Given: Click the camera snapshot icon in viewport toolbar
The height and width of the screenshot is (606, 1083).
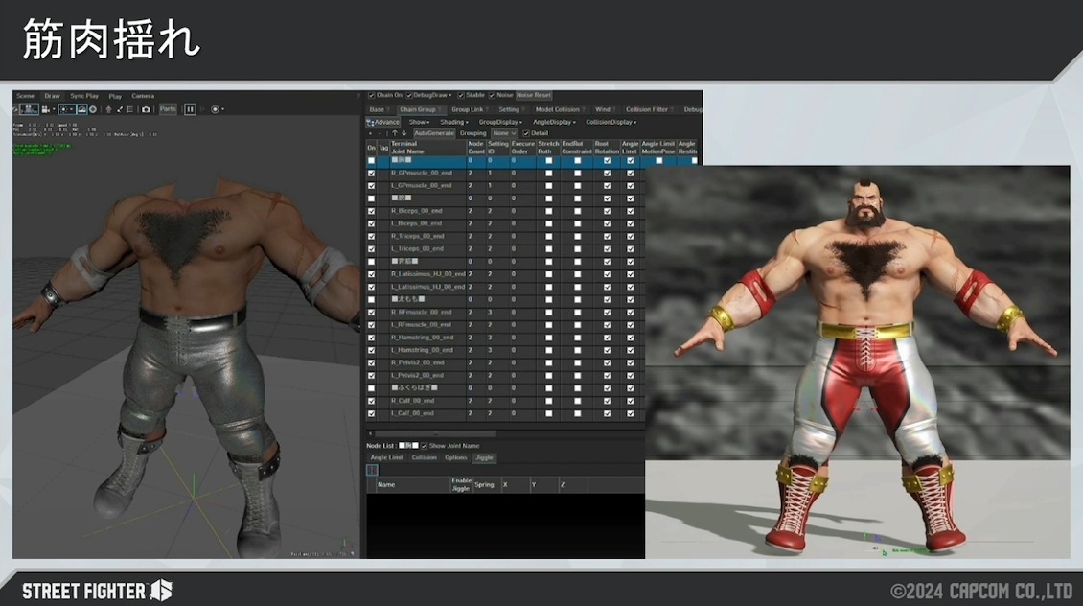Looking at the screenshot, I should tap(146, 109).
